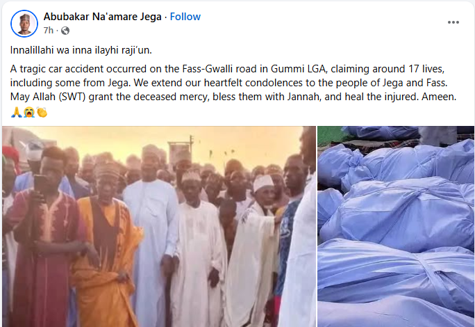Open the right photo of blue-wrapped bundles
The width and height of the screenshot is (475, 327).
396,227
